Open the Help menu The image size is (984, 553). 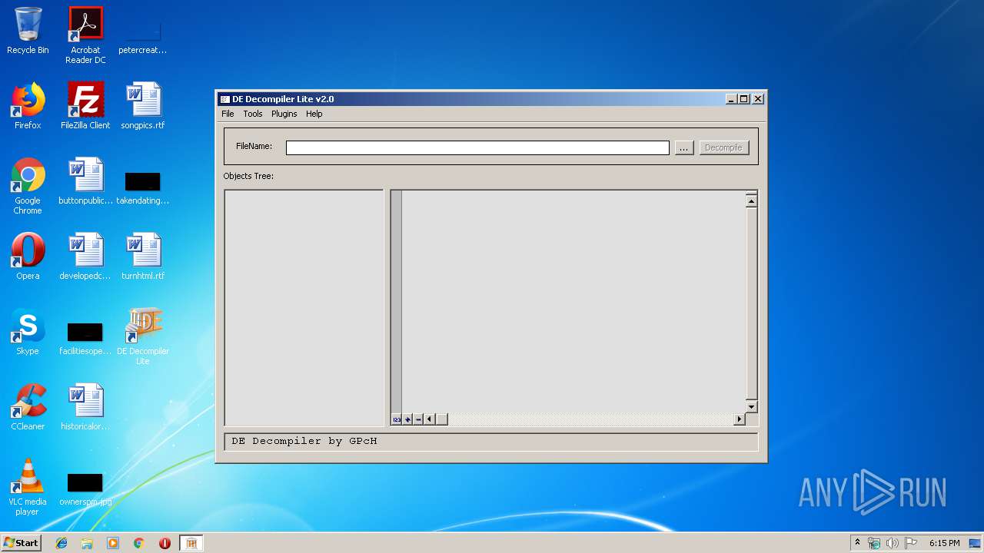(x=314, y=114)
